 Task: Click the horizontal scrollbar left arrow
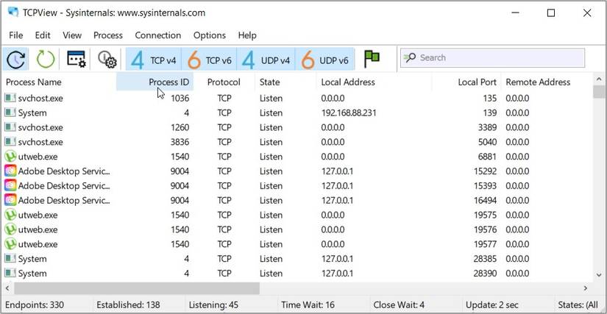click(x=7, y=288)
